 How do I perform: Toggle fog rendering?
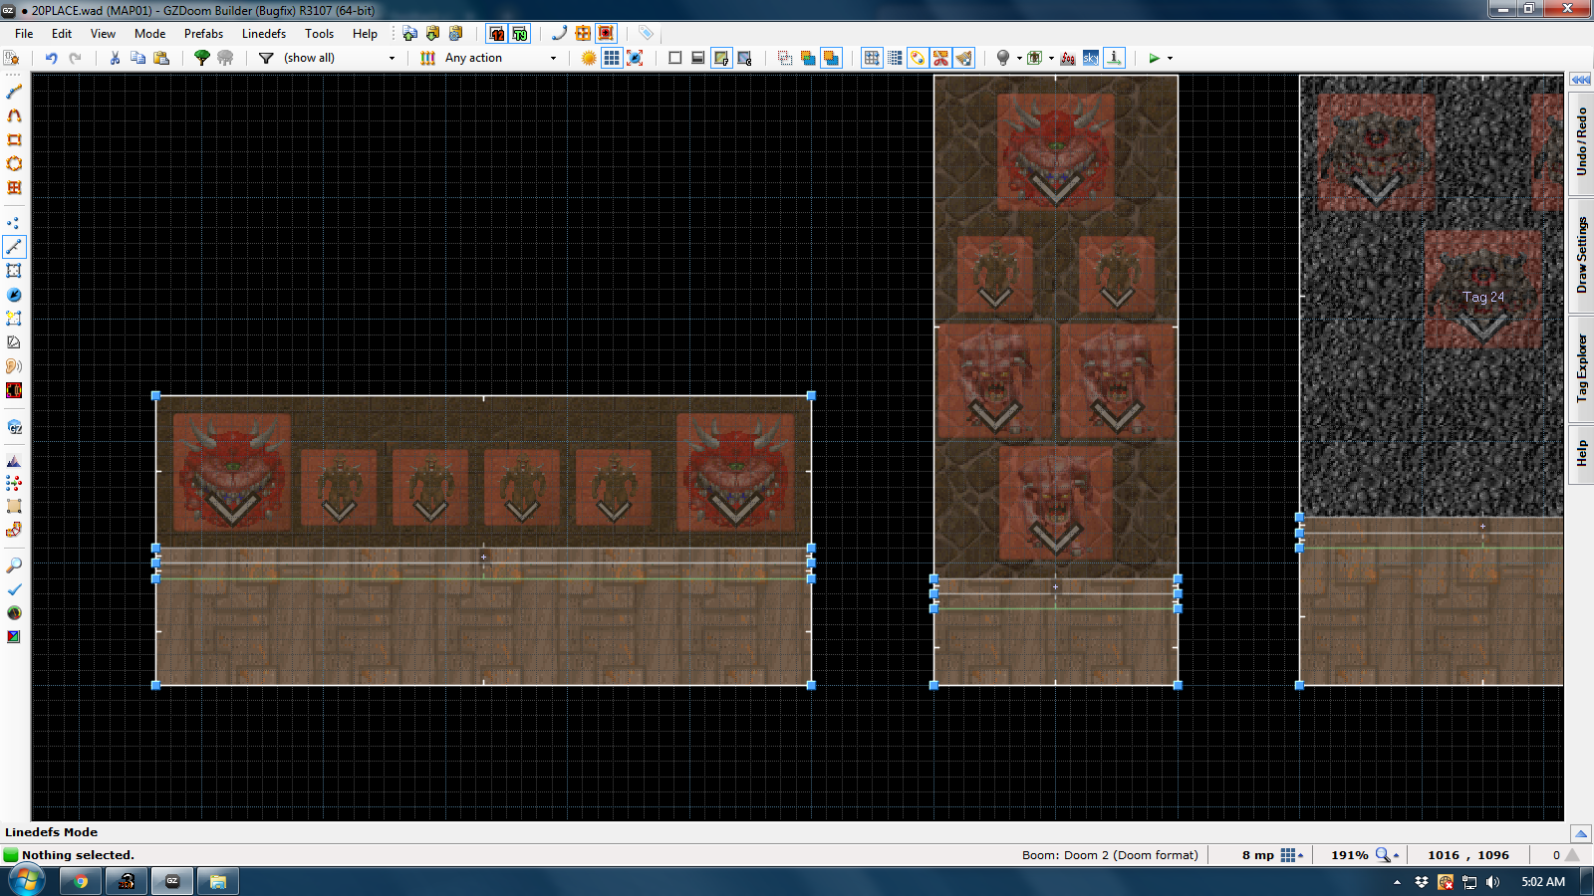point(1068,58)
